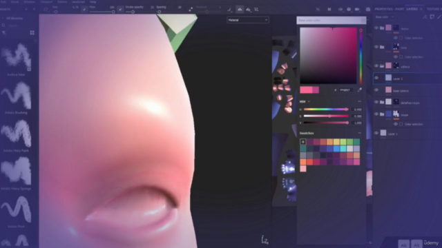The height and width of the screenshot is (248, 442).
Task: Hide the detalhes roupa folder
Action: (376, 102)
